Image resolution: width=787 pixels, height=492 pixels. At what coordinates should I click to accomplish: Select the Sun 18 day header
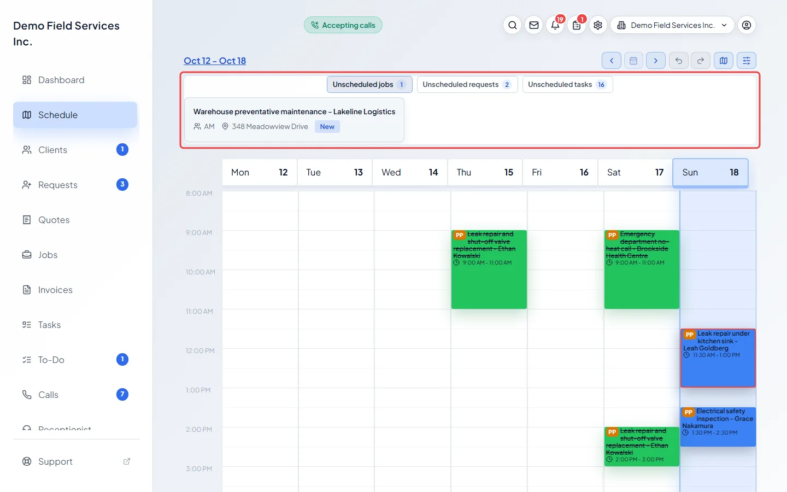(710, 173)
